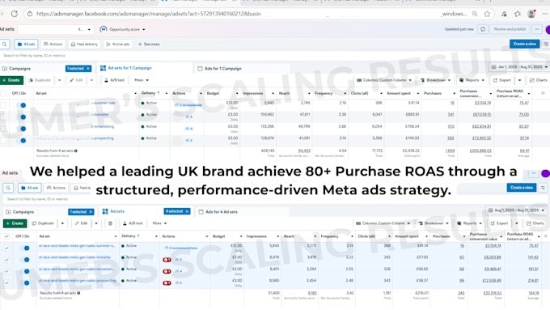This screenshot has width=550, height=310.
Task: Toggle off remarketing ad set in upper table
Action: pyautogui.click(x=21, y=129)
